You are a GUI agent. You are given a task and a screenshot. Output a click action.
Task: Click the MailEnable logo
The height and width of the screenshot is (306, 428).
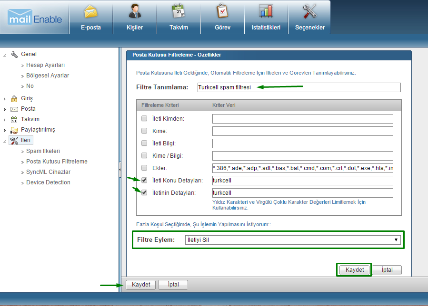pos(35,17)
